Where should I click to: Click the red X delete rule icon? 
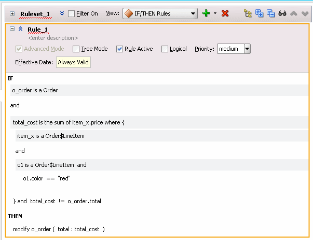[225, 13]
